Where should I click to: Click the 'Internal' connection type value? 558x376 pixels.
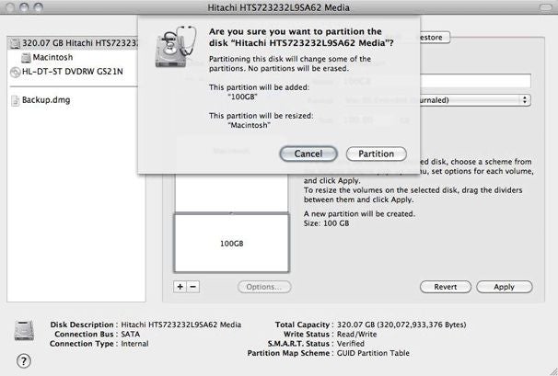pyautogui.click(x=134, y=344)
